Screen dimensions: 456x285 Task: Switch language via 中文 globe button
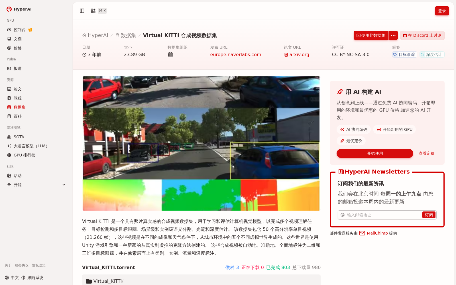pos(12,278)
